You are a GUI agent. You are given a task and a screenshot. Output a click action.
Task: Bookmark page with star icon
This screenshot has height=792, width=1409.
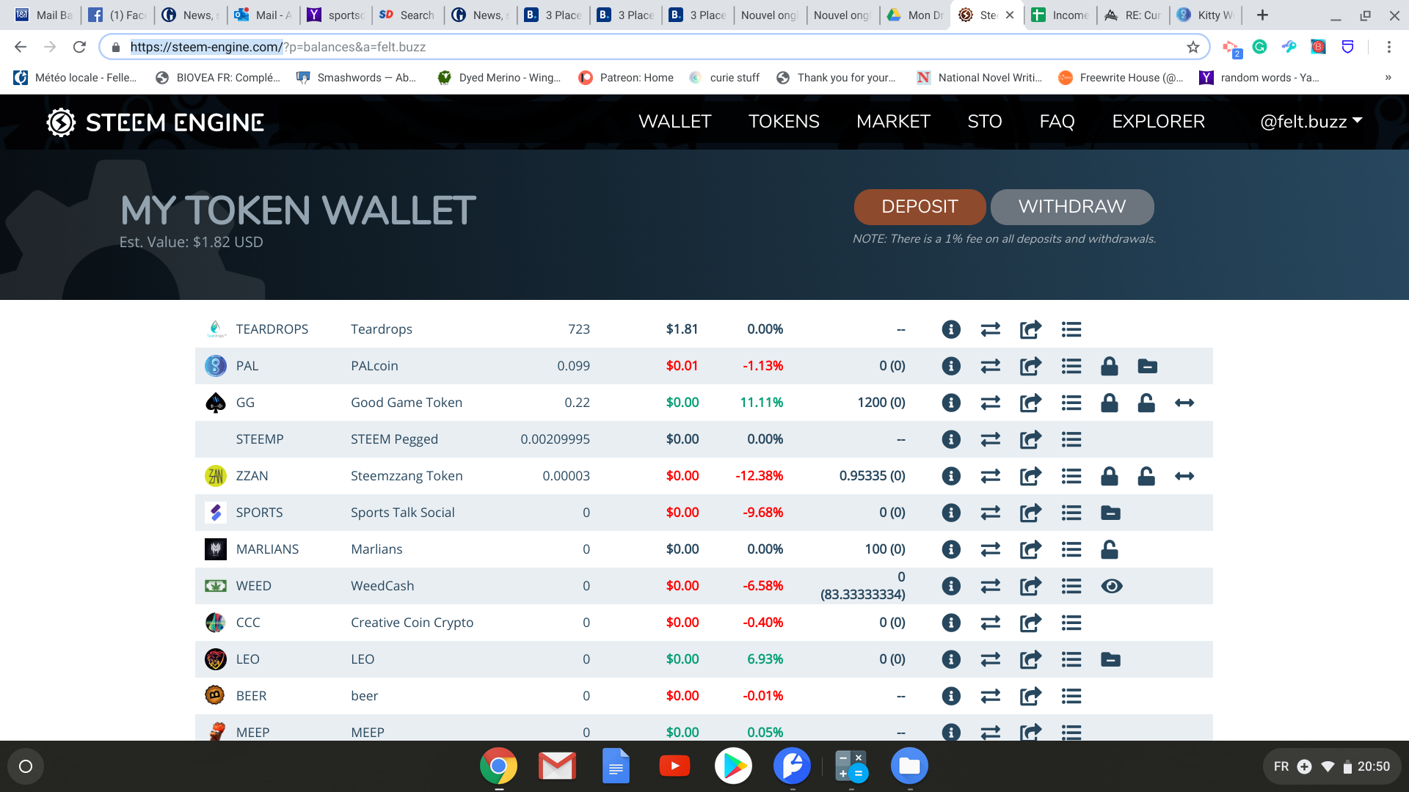[1193, 47]
